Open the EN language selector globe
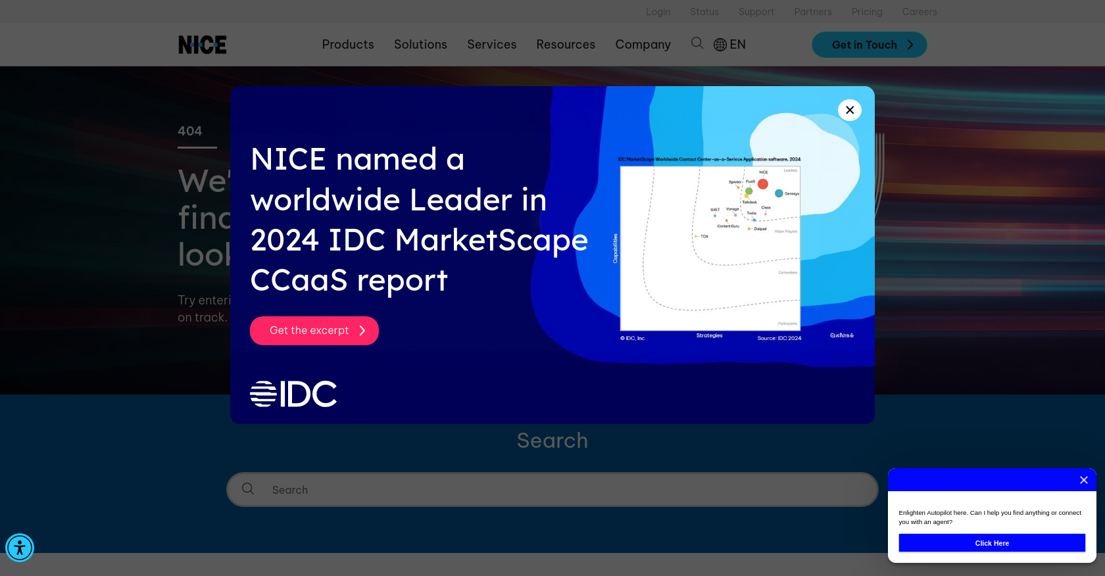Screen dimensions: 1105x576 pyautogui.click(x=729, y=45)
